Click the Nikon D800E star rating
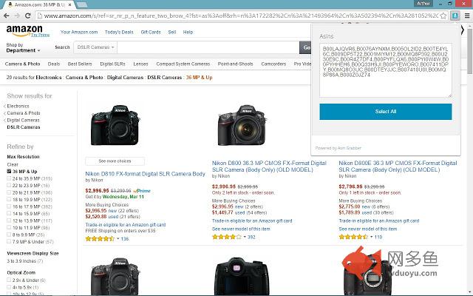473x296 pixels. click(x=353, y=237)
